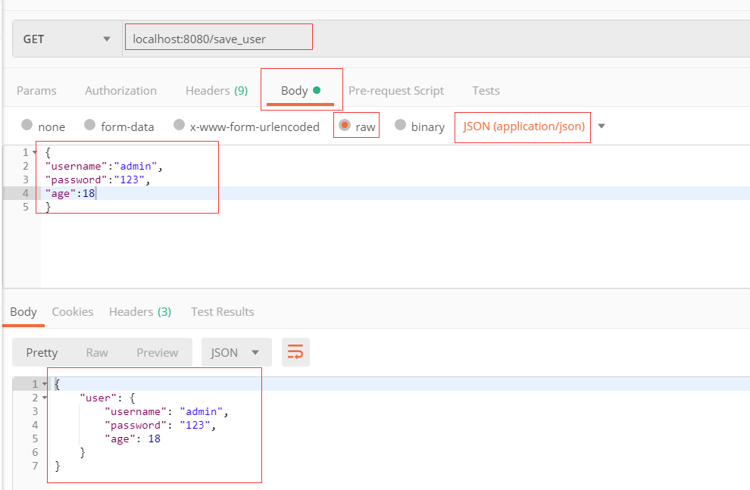Viewport: 750px width, 490px height.
Task: Select the binary body radio button
Action: [x=400, y=125]
